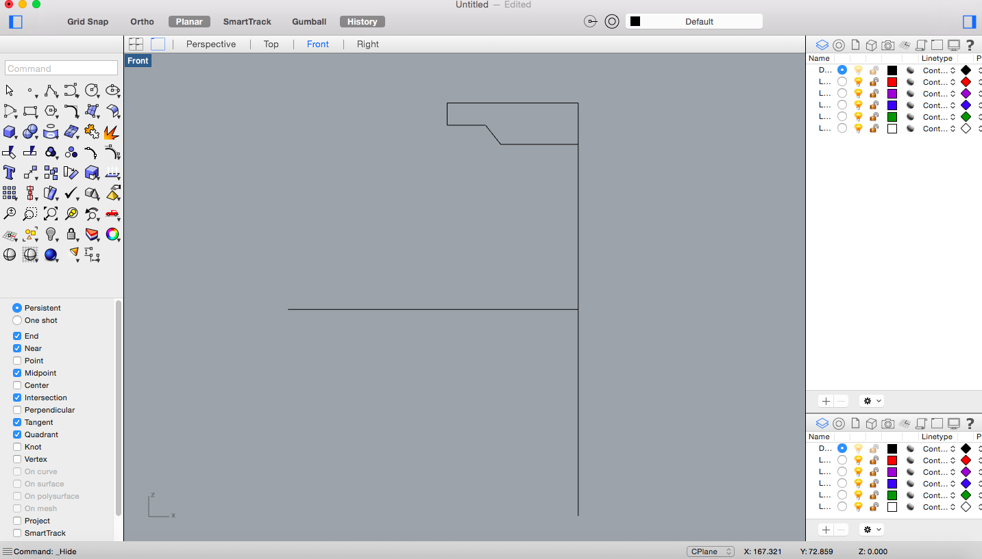The height and width of the screenshot is (559, 982).
Task: Click the puzzle pieces Join icon
Action: point(92,131)
